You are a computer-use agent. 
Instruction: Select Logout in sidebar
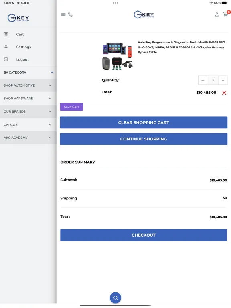28,59
